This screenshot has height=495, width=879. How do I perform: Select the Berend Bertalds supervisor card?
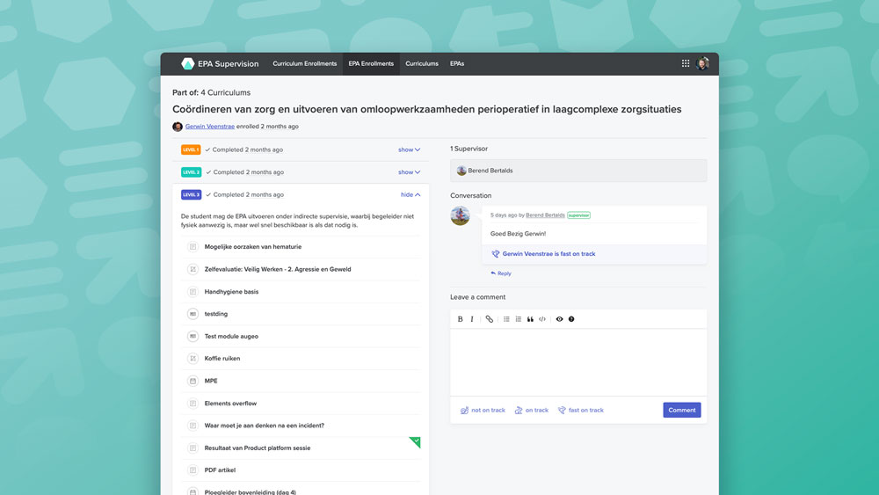pos(578,171)
